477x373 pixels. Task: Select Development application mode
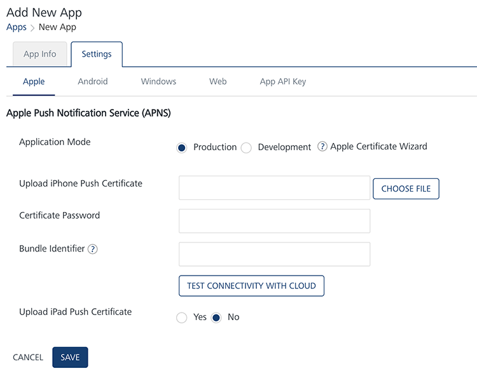click(x=247, y=148)
